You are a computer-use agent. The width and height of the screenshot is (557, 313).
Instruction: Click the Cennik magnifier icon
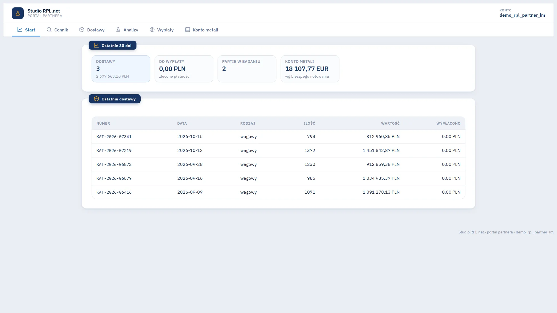[x=49, y=29]
